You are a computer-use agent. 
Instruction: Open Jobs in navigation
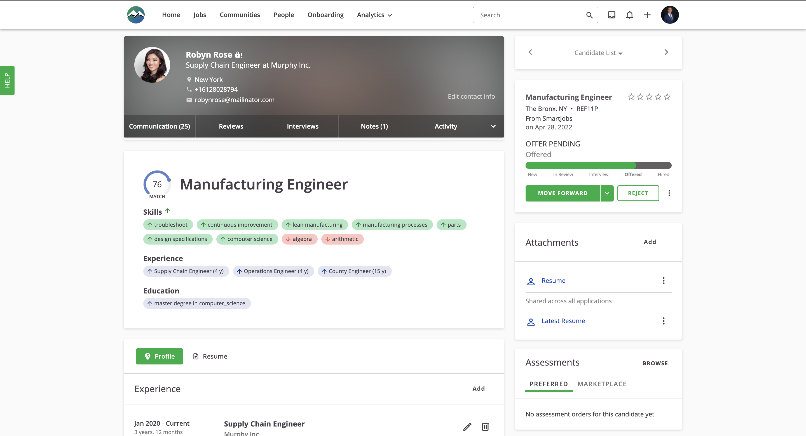tap(200, 15)
